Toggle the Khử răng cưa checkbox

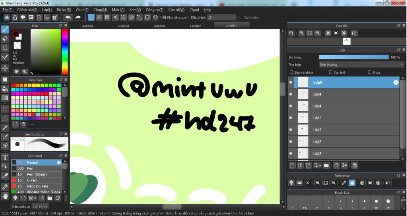tap(164, 17)
